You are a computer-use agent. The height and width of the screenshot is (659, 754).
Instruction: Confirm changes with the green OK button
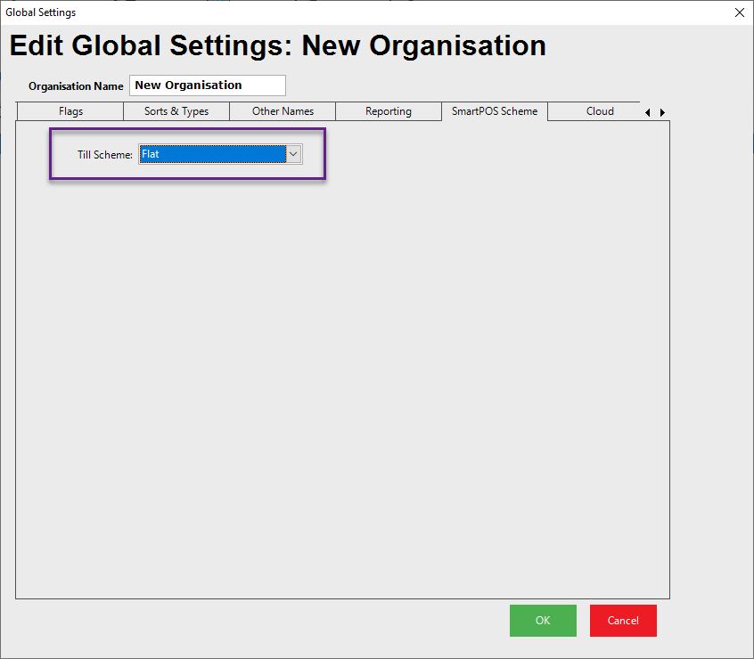click(543, 621)
